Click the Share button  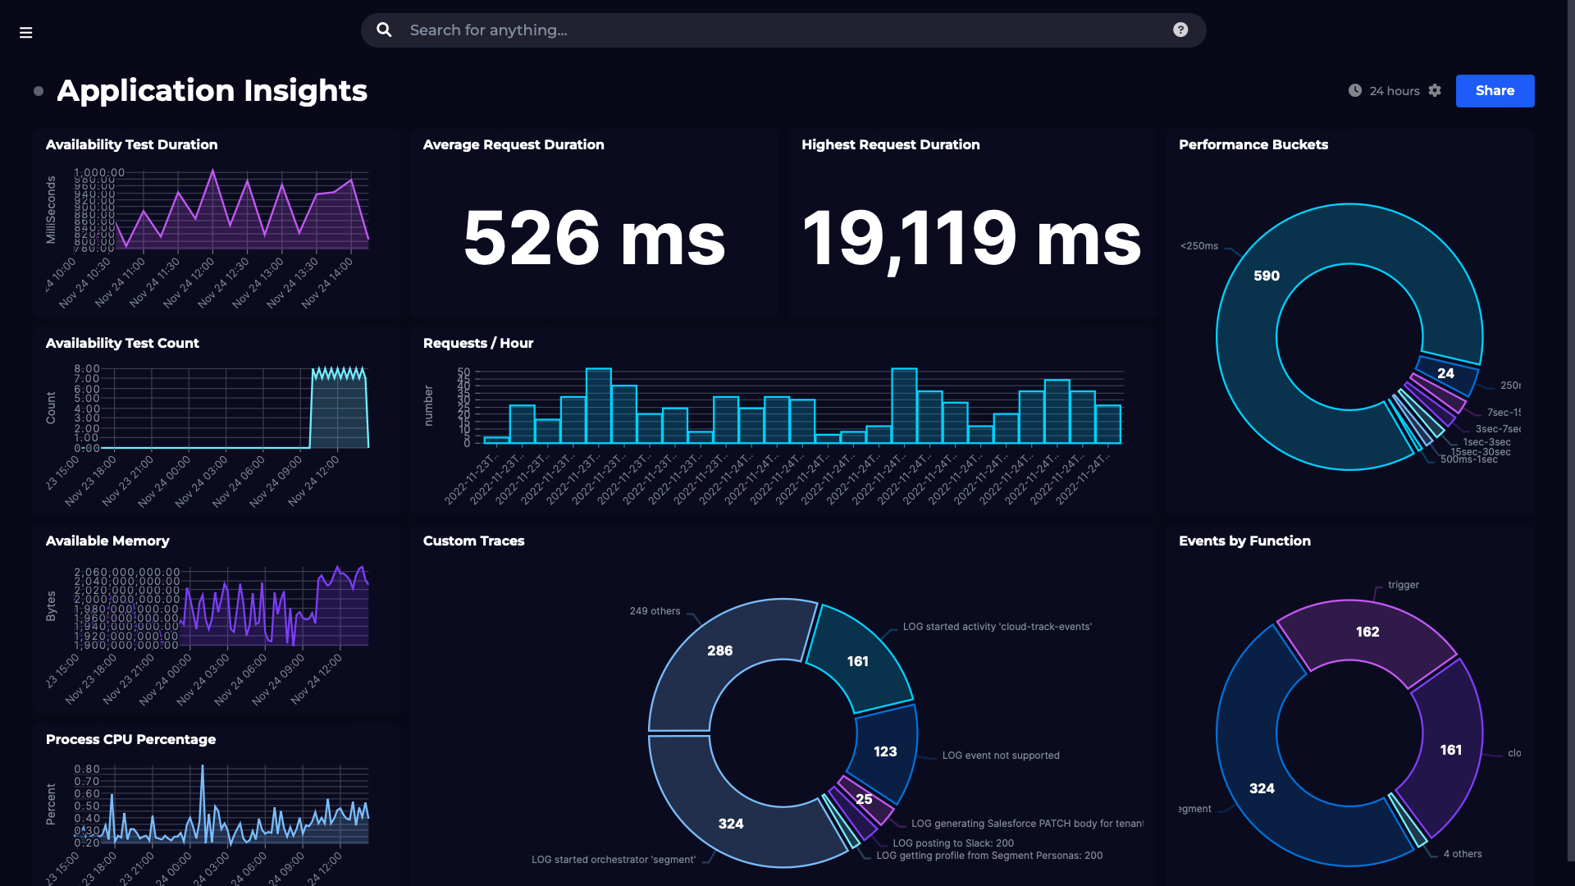pyautogui.click(x=1494, y=91)
